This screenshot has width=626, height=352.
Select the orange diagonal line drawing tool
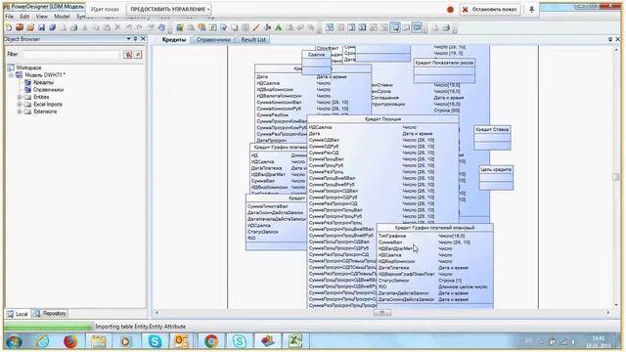(256, 27)
